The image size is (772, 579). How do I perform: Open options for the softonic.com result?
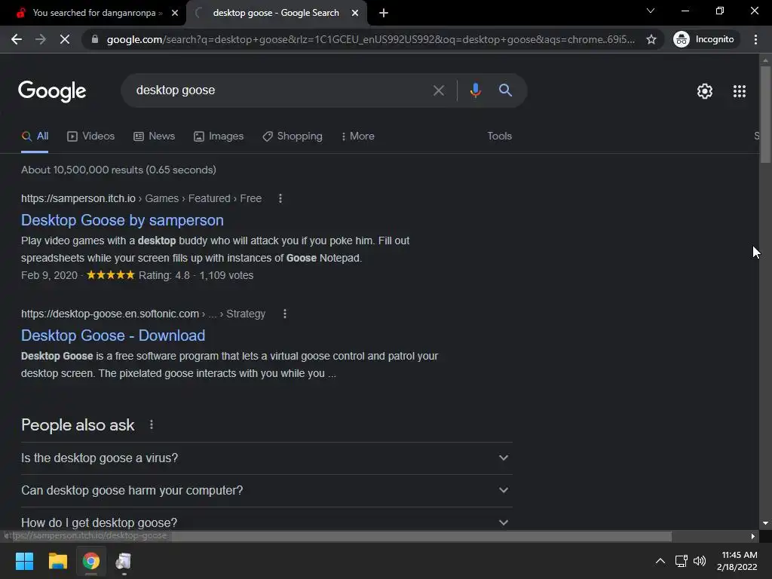point(284,314)
